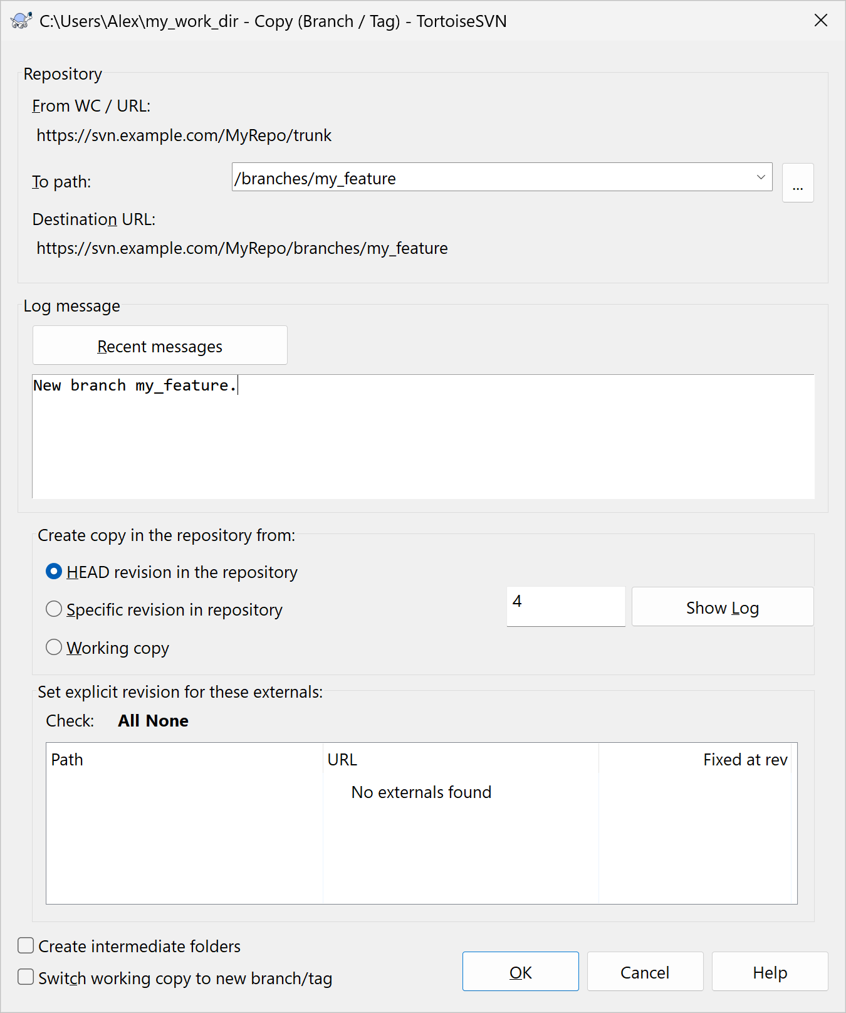This screenshot has height=1013, width=846.
Task: Open Help for this dialog
Action: pyautogui.click(x=770, y=972)
